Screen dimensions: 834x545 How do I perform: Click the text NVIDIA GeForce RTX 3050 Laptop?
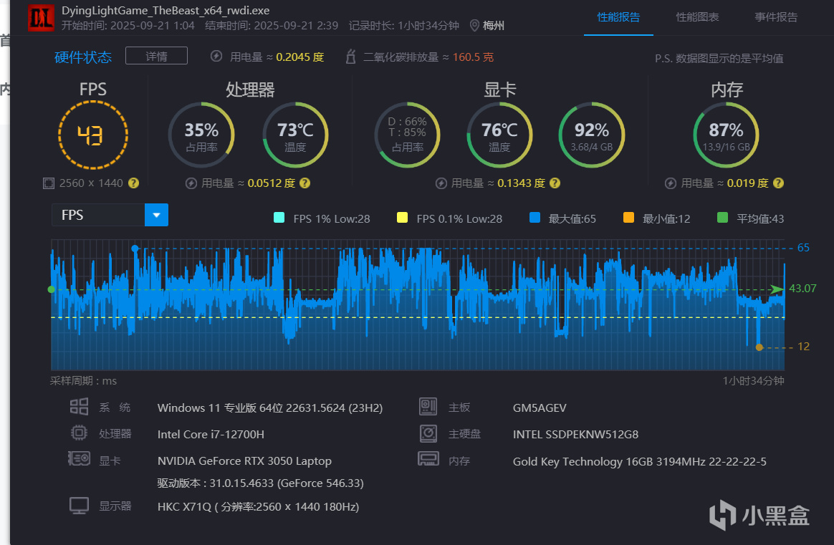point(244,461)
